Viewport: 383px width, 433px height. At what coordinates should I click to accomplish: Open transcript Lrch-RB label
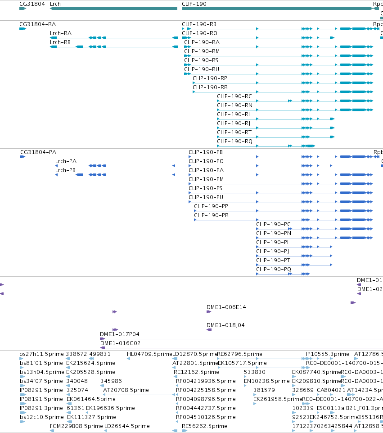click(60, 42)
